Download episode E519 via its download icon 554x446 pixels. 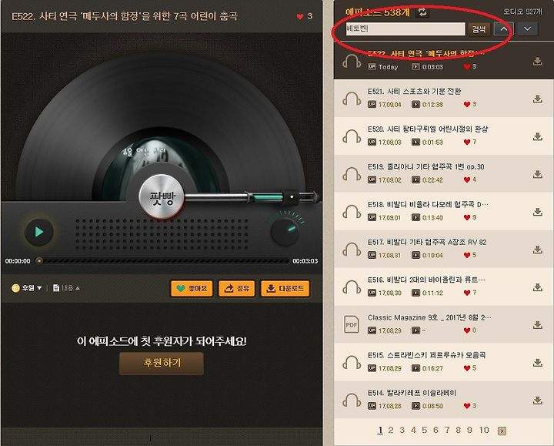(x=537, y=174)
